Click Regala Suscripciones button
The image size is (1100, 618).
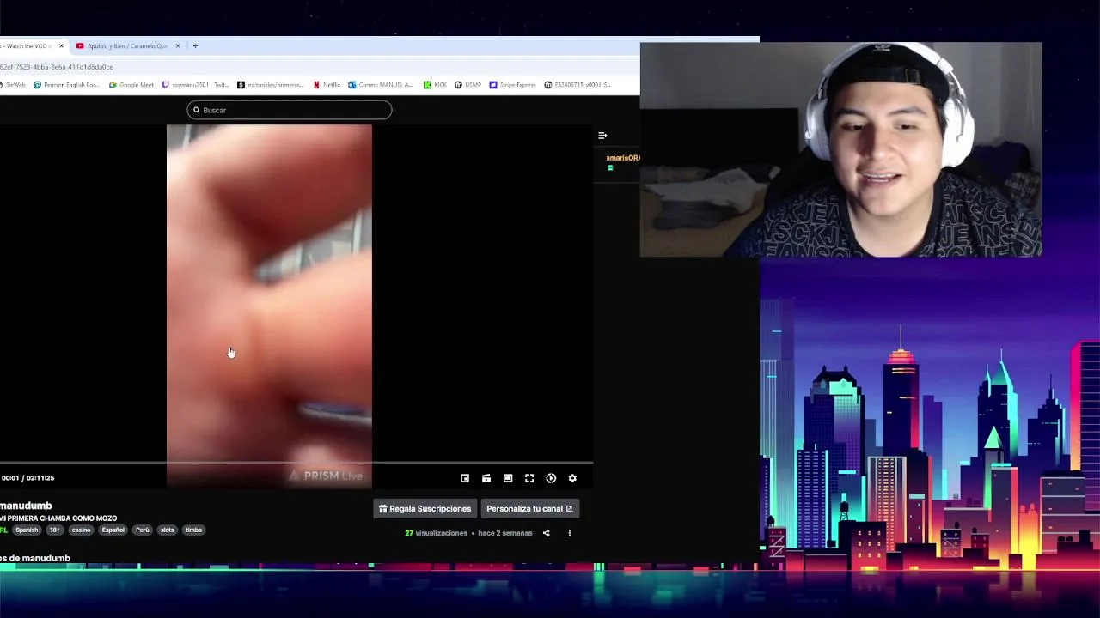point(425,509)
